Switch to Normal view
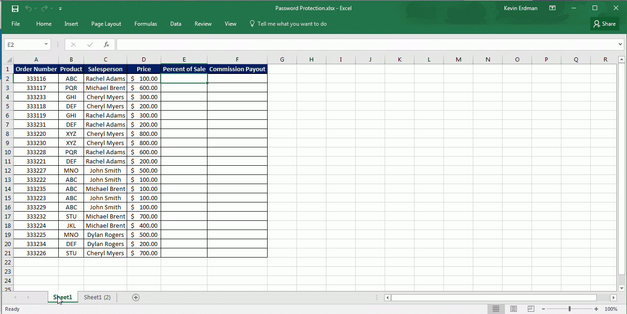The height and width of the screenshot is (314, 627). coord(496,309)
